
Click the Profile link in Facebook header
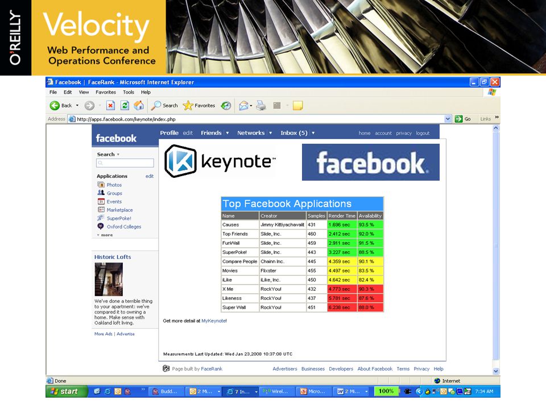169,133
